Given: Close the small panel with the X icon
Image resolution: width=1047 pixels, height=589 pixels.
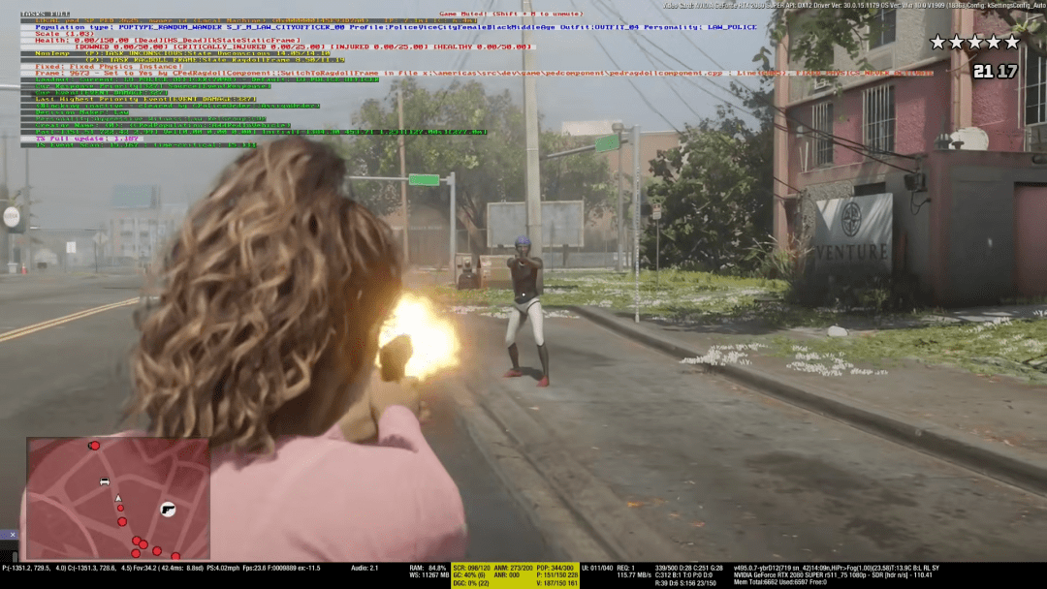Looking at the screenshot, I should (x=12, y=535).
